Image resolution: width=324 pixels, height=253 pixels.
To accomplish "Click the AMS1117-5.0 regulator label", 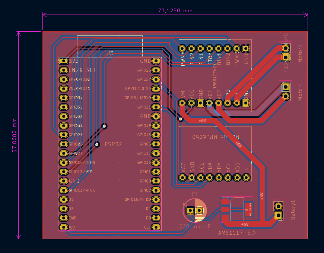I will pyautogui.click(x=237, y=233).
